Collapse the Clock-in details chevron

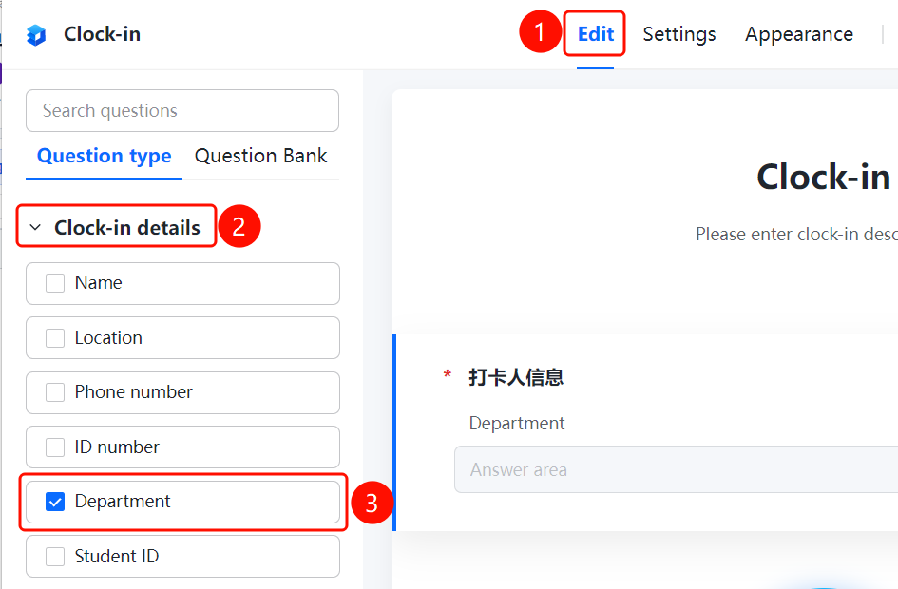click(35, 228)
